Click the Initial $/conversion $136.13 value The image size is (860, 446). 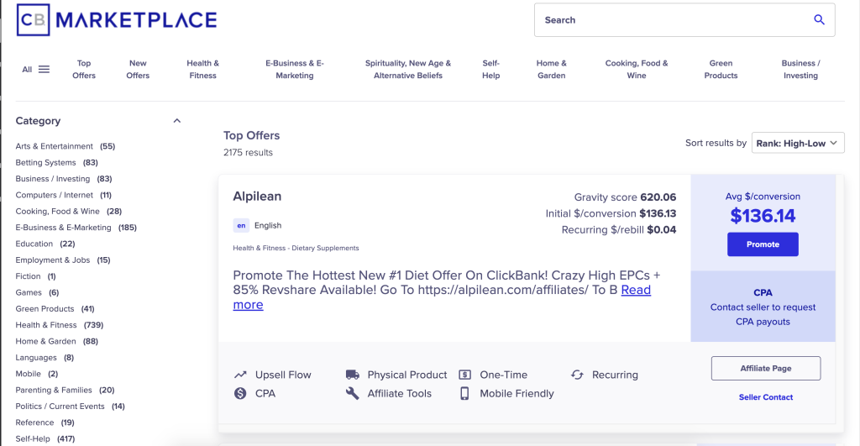point(658,213)
